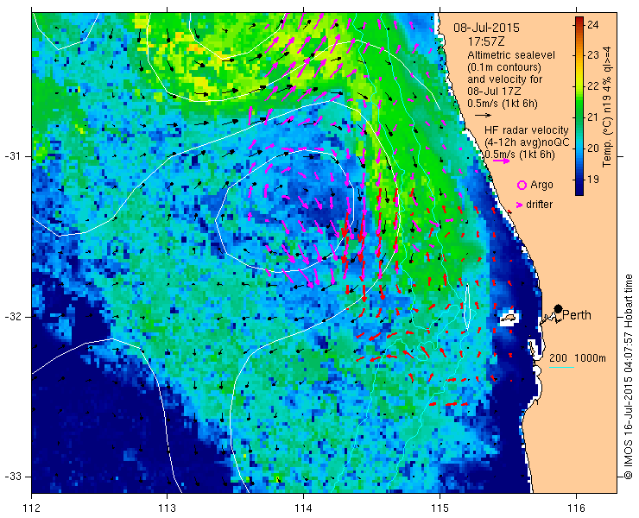
Task: Click the 19 degree colorbar label
Action: [x=593, y=179]
